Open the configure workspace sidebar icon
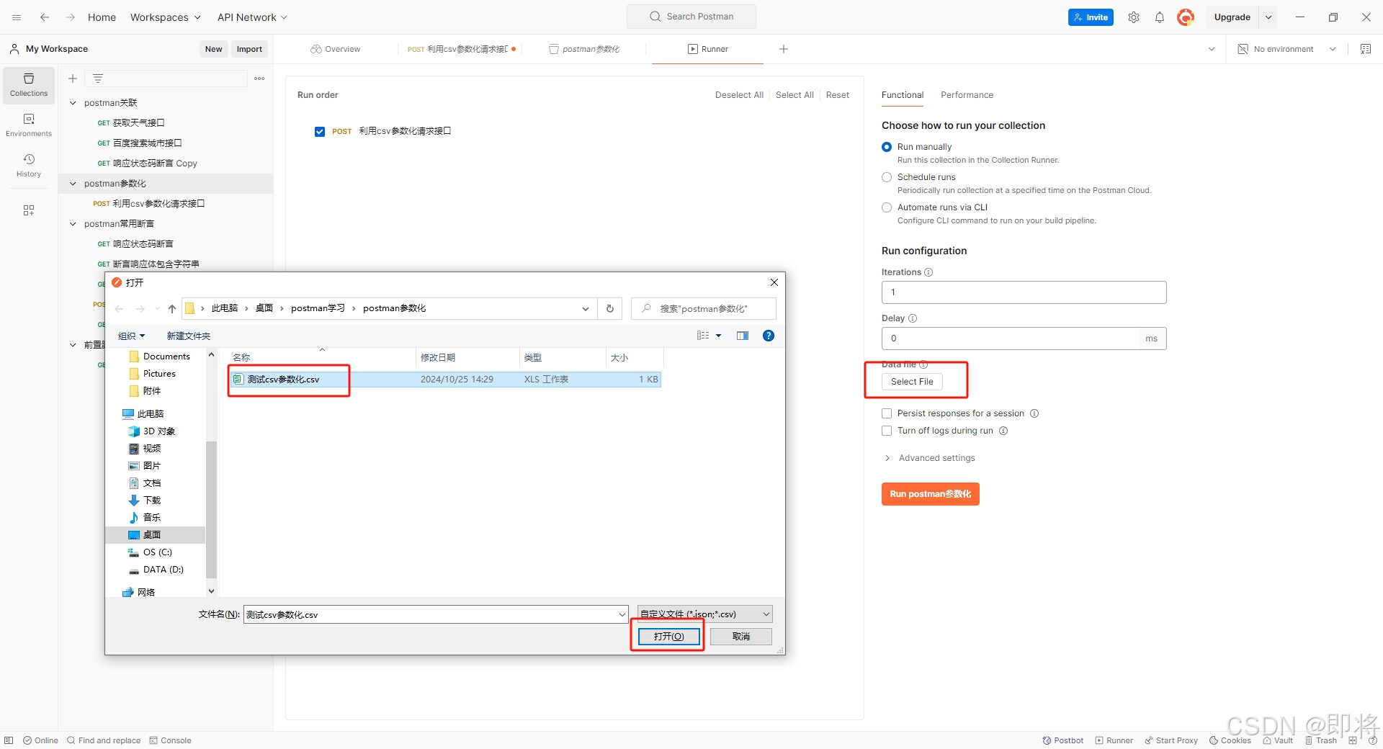Image resolution: width=1383 pixels, height=749 pixels. (x=29, y=210)
